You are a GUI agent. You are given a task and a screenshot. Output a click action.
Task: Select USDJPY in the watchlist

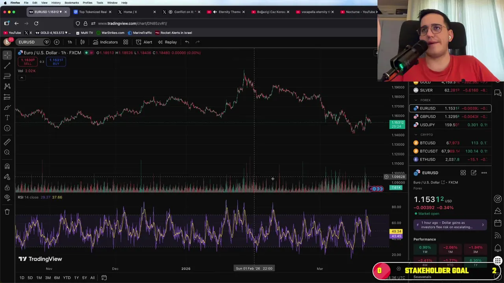[x=450, y=125]
